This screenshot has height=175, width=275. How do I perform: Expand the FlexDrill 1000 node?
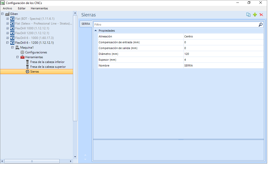(7, 28)
